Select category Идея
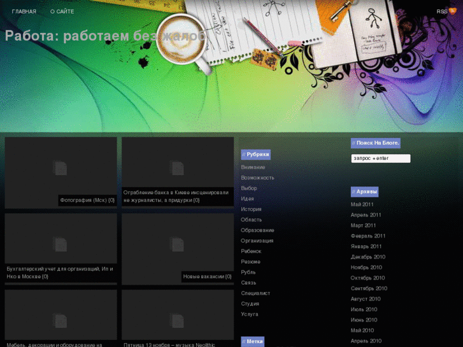The height and width of the screenshot is (347, 463). [x=247, y=199]
